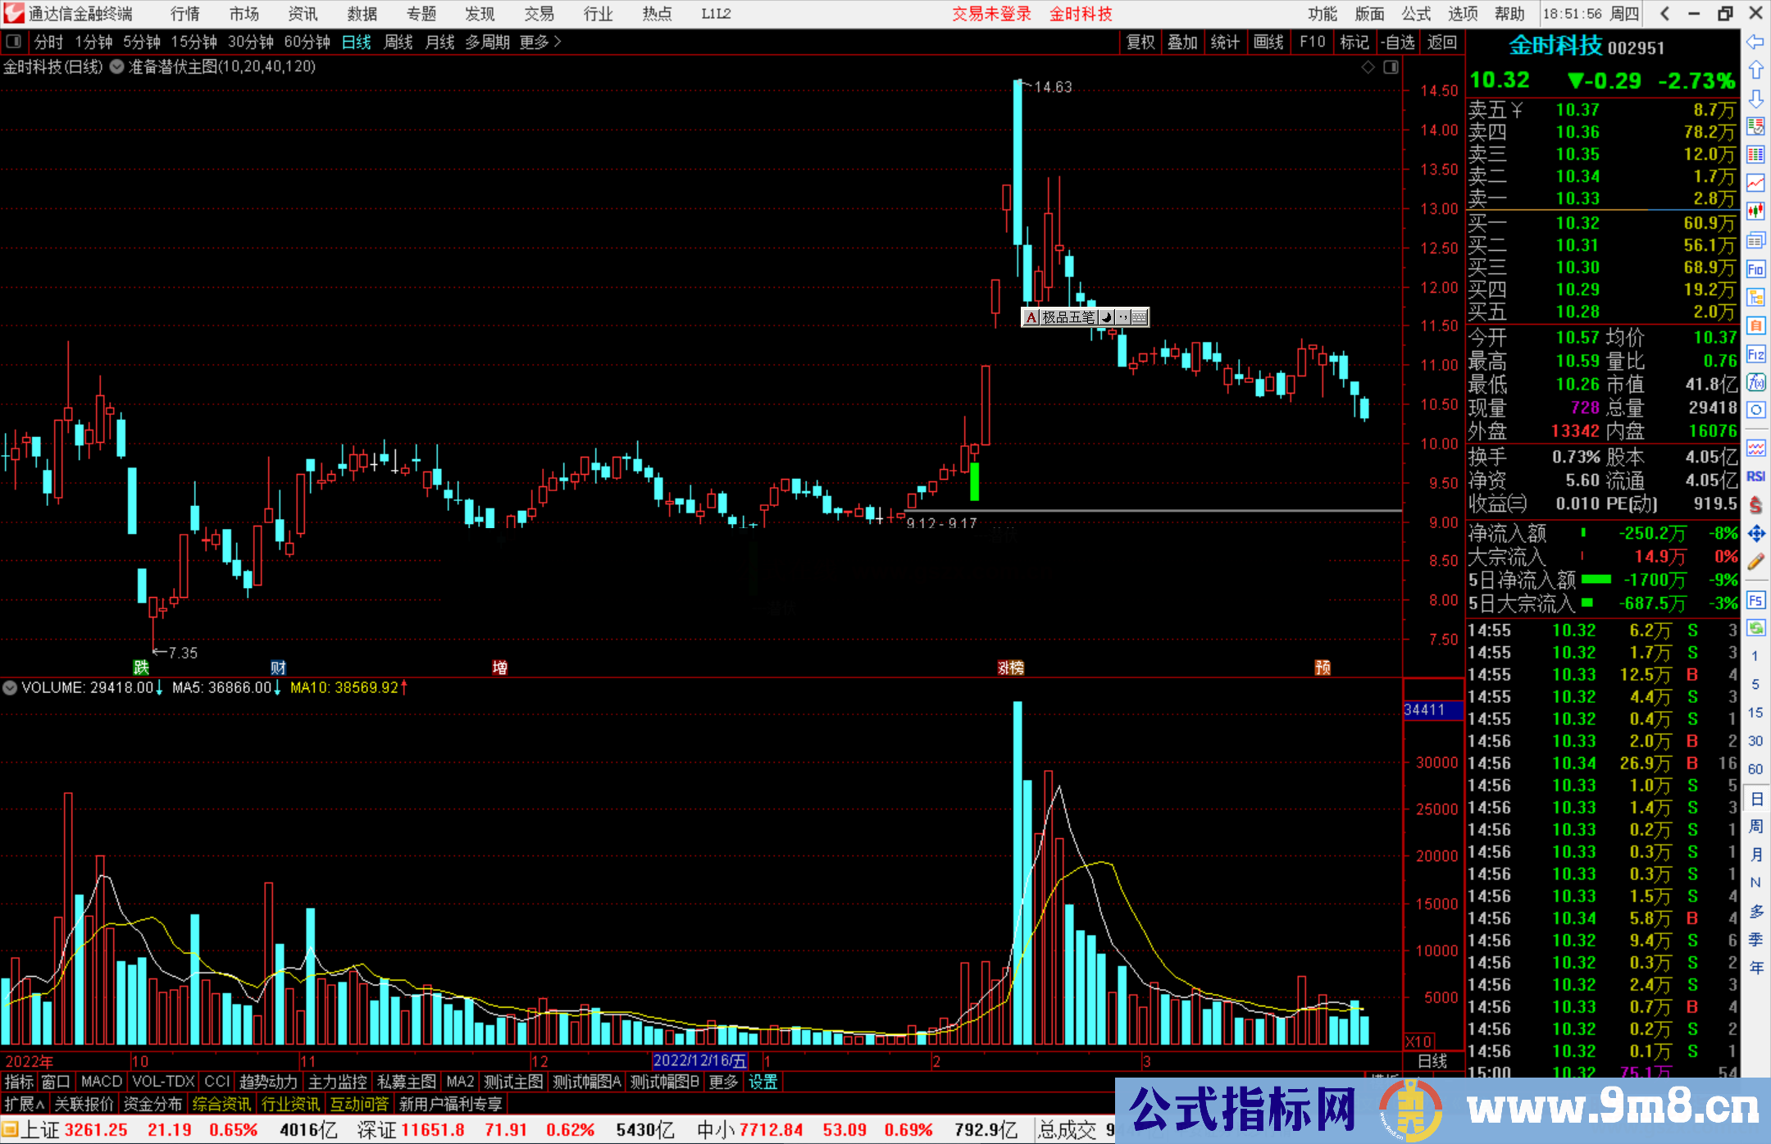1771x1144 pixels.
Task: Open the 行情 menu
Action: point(184,13)
